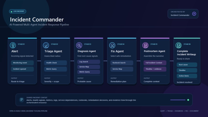
Task: Select the LIVE INCIDENT badge
Action: coord(18,11)
